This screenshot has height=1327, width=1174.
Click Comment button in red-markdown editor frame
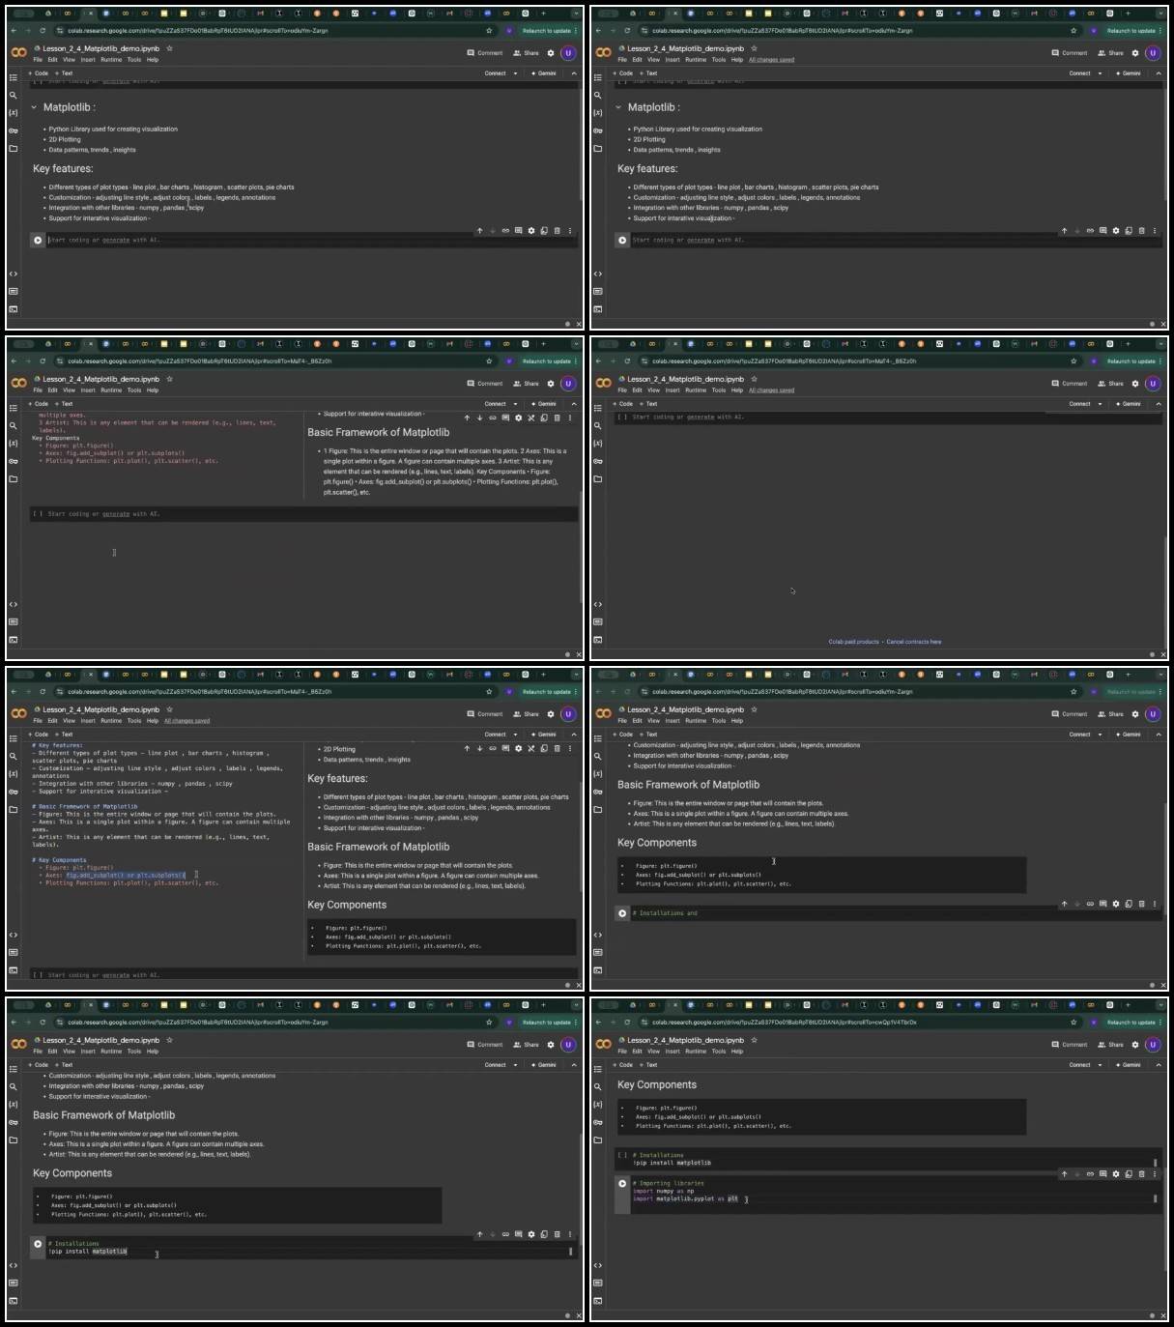(486, 384)
